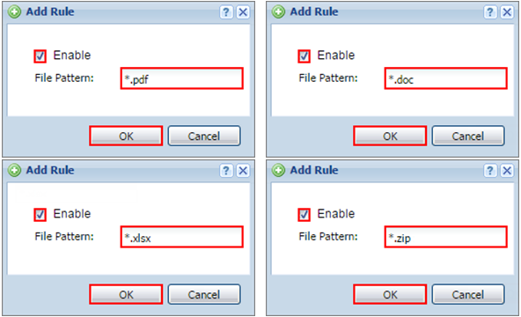Open help in the *.pdf rule dialog
This screenshot has width=521, height=317.
pyautogui.click(x=226, y=12)
